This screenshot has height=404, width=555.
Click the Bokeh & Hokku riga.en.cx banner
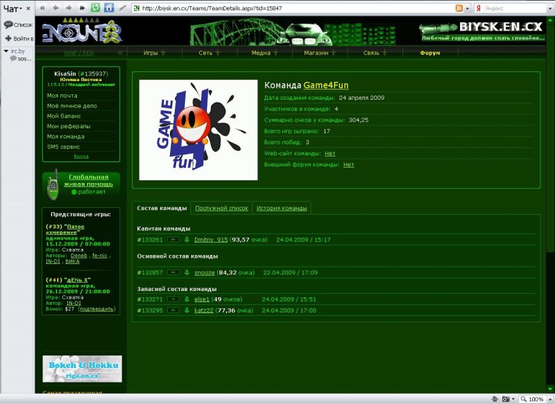(x=82, y=369)
